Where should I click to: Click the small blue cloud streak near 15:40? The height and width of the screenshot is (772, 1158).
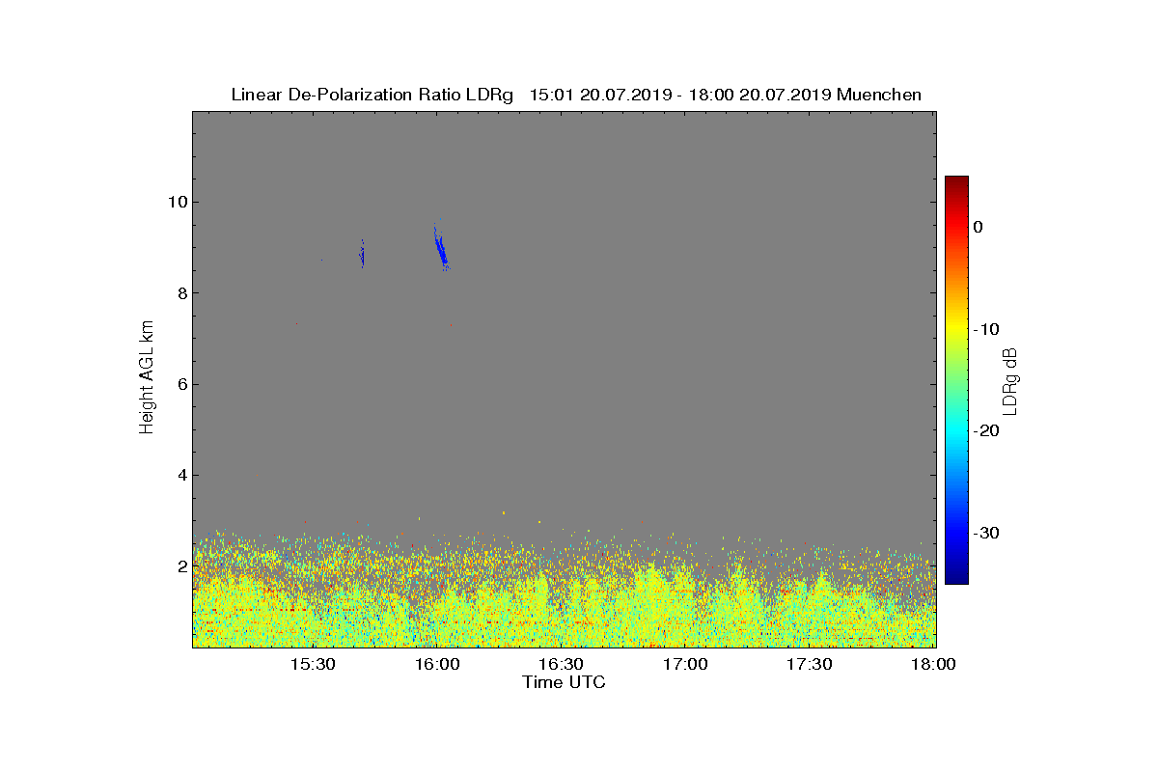[362, 255]
